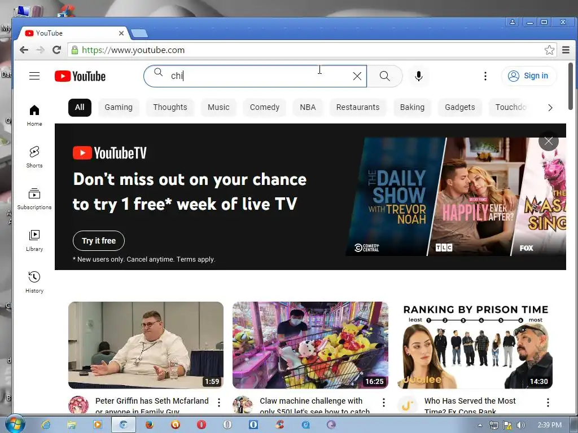Open the browser hamburger menu
The width and height of the screenshot is (578, 433).
[566, 50]
